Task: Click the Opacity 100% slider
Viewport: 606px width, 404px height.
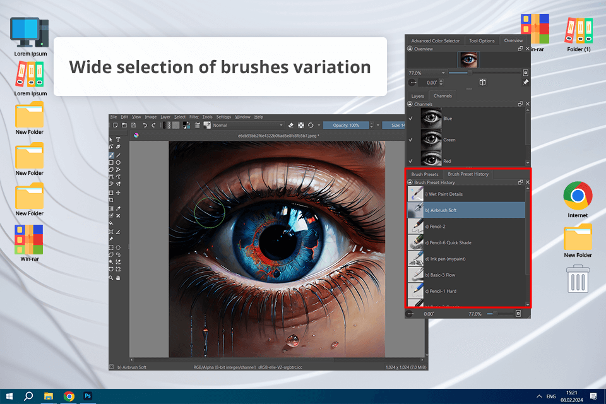Action: (347, 125)
